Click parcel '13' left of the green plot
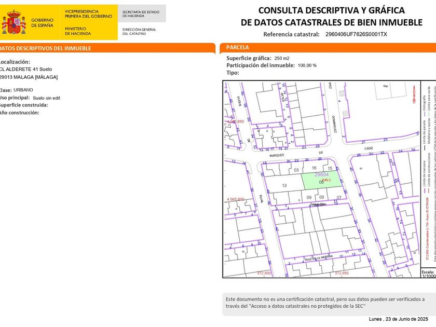This screenshot has width=436, height=327. 284,185
